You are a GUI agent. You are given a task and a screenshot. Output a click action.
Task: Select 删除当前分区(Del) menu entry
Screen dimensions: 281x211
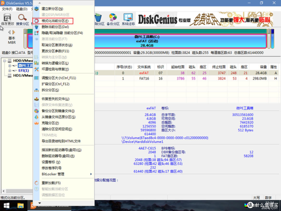coord(55,27)
